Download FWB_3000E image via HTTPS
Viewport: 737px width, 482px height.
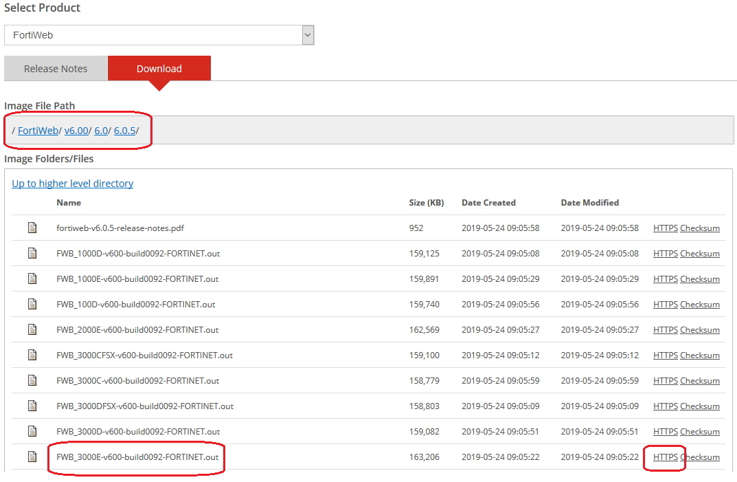point(665,457)
